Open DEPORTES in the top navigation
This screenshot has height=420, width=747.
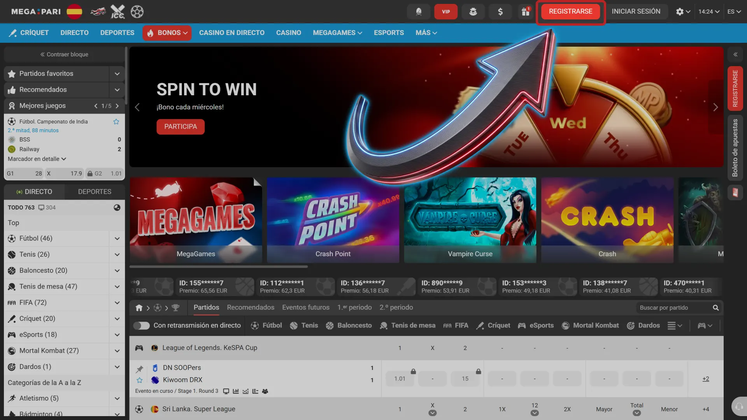click(x=117, y=33)
